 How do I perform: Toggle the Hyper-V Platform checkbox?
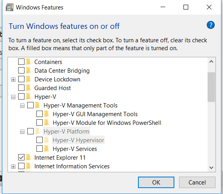point(30,131)
